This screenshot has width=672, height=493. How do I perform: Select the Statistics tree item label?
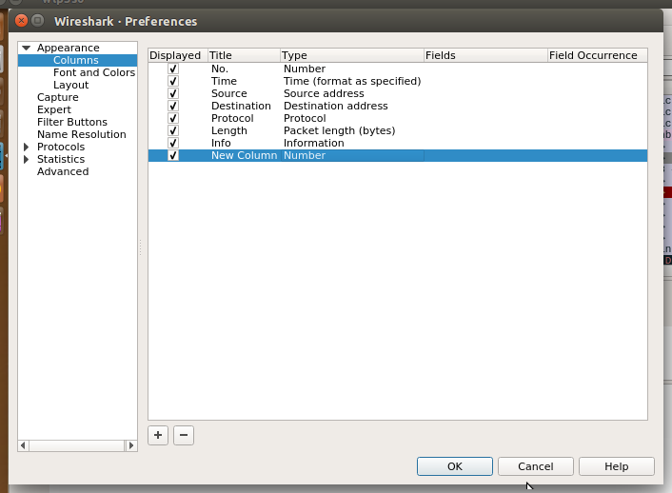[61, 159]
